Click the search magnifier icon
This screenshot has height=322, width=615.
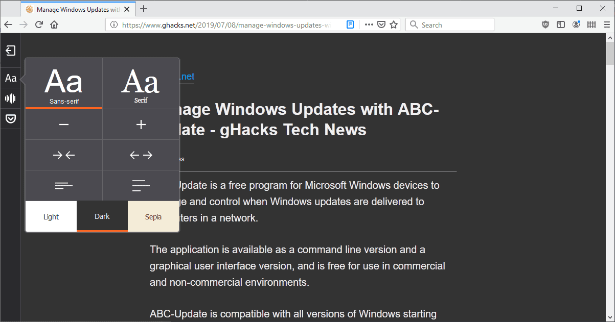413,24
